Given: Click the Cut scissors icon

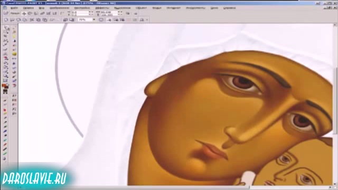Looking at the screenshot, I should pyautogui.click(x=32, y=20).
